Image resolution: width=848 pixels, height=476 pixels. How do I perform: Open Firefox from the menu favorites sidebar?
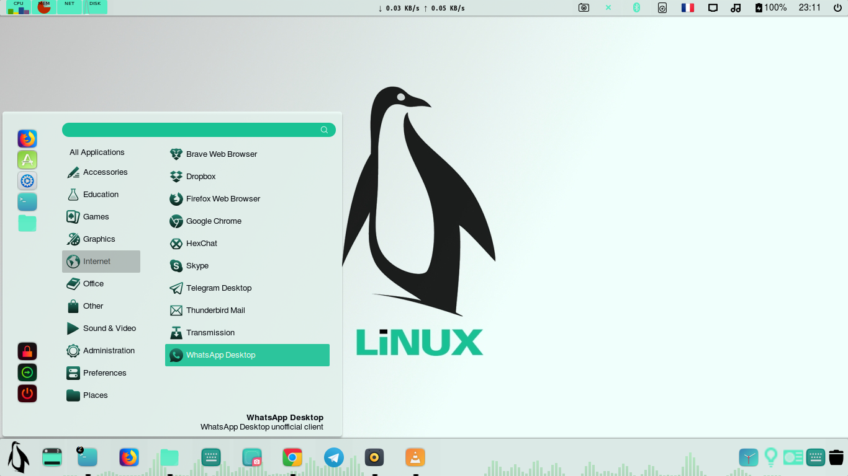tap(27, 139)
